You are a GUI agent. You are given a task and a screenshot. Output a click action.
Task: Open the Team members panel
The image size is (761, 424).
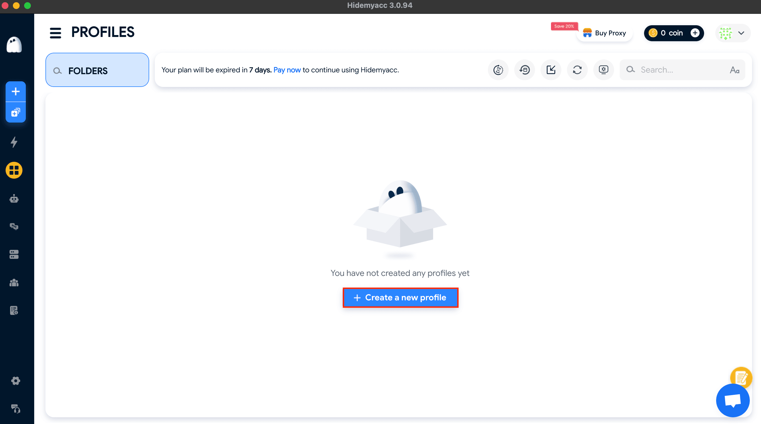click(14, 283)
